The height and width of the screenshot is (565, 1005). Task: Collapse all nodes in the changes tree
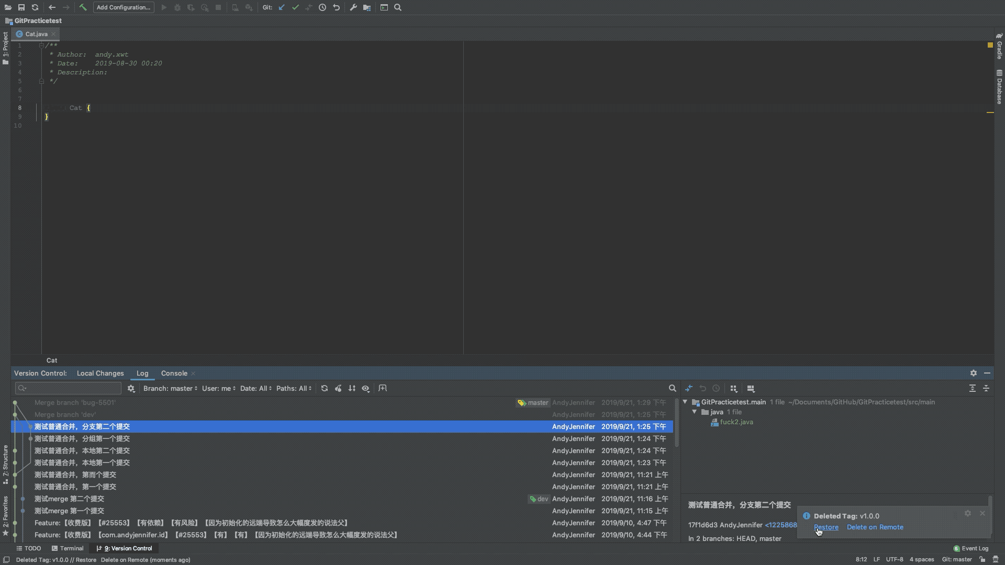tap(986, 388)
